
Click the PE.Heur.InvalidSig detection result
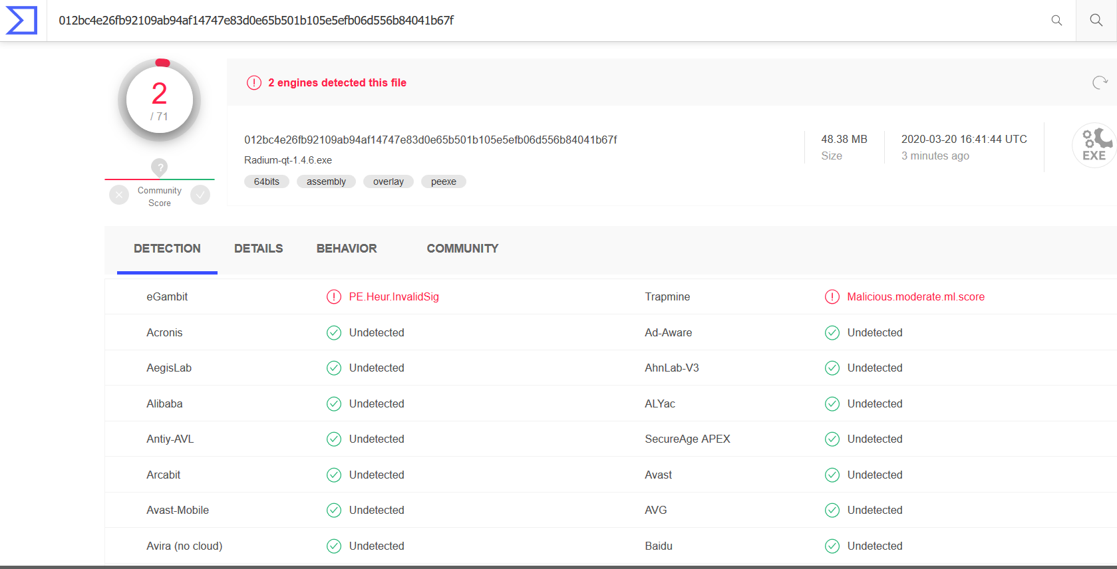point(394,297)
